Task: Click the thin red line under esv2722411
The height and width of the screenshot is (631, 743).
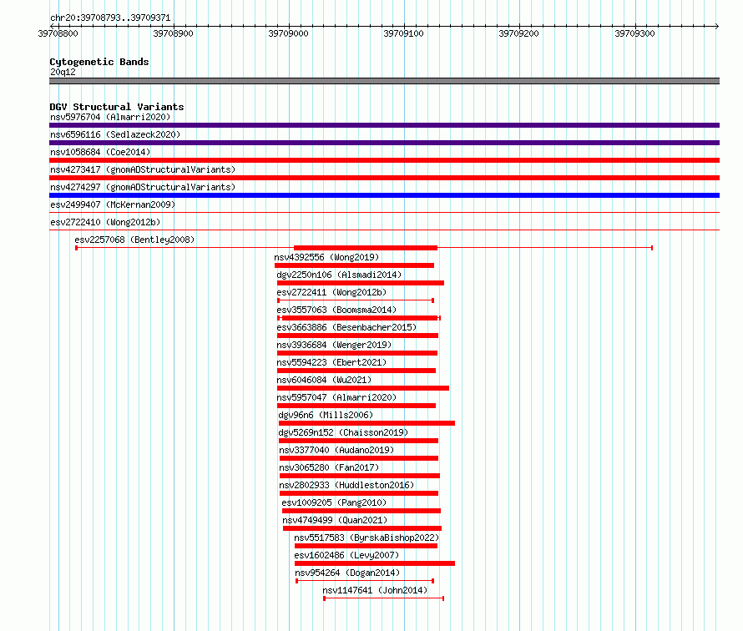Action: 356,300
